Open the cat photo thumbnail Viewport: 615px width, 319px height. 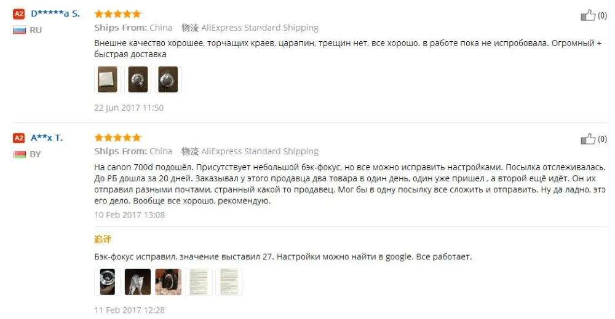tap(138, 282)
